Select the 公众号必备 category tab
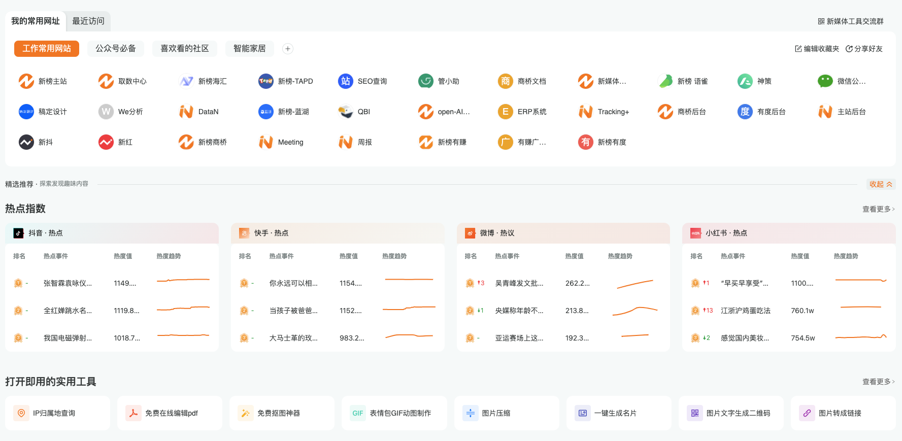902x441 pixels. pyautogui.click(x=116, y=49)
